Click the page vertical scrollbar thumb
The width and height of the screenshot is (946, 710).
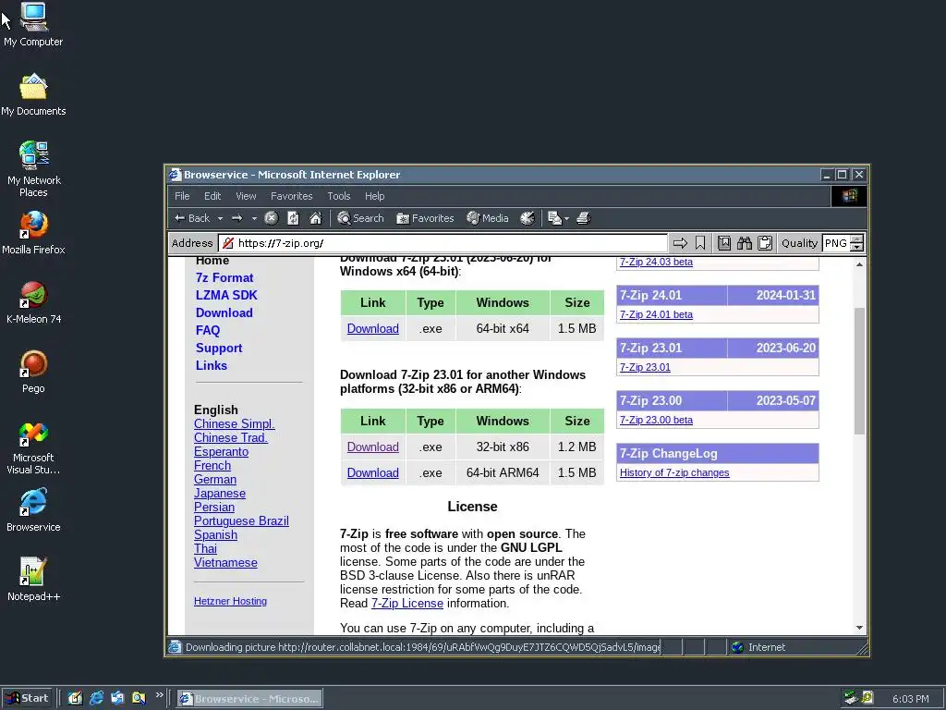pos(859,371)
